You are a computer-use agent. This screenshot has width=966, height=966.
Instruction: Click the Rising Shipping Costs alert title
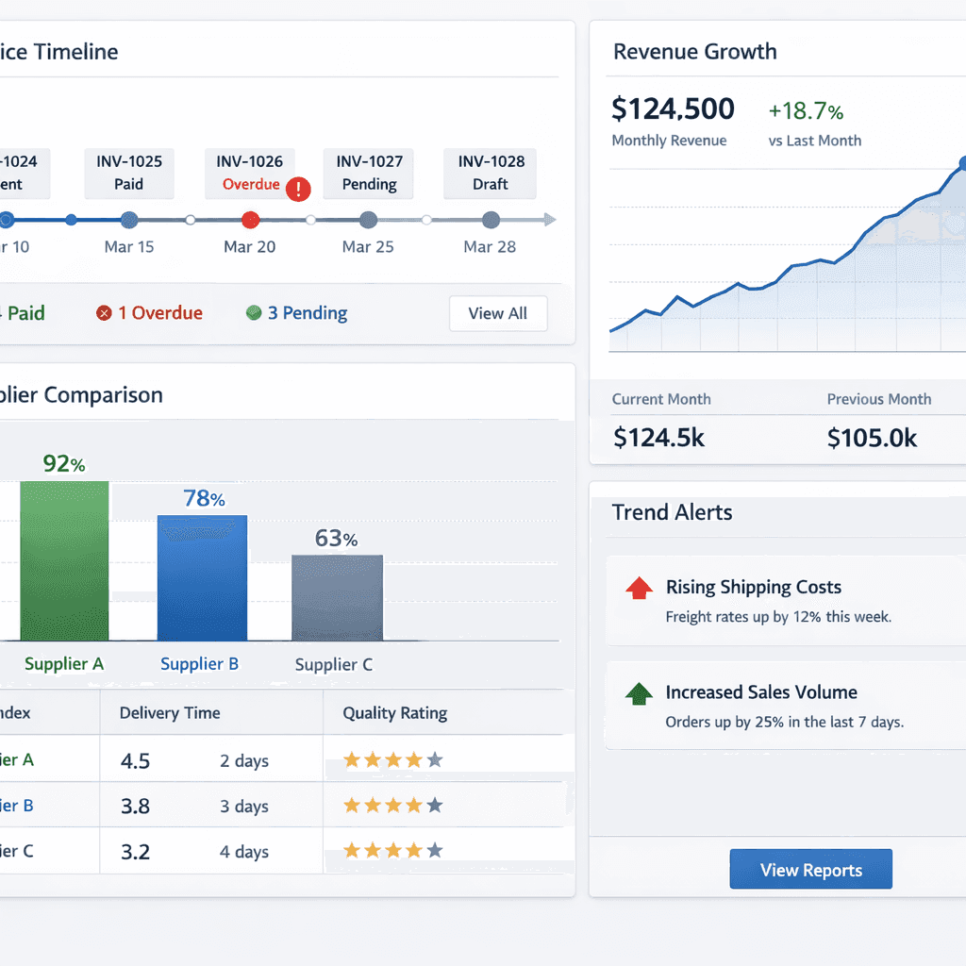(754, 587)
